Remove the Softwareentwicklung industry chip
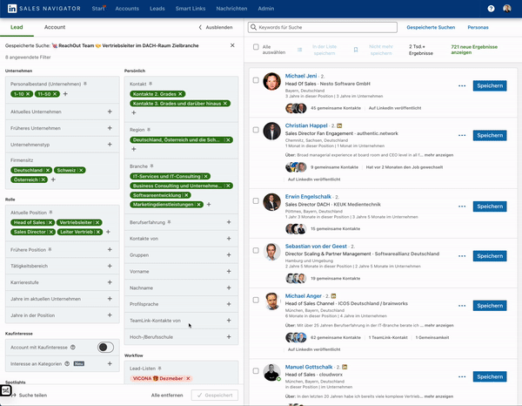Viewport: 522px width, 406px height. pos(186,195)
